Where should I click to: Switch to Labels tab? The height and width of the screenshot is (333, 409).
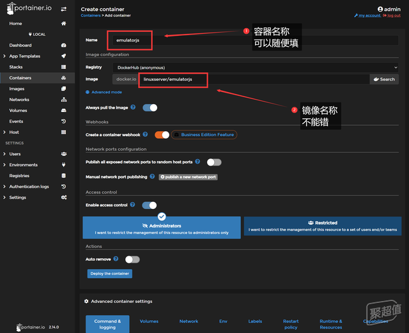tap(255, 321)
